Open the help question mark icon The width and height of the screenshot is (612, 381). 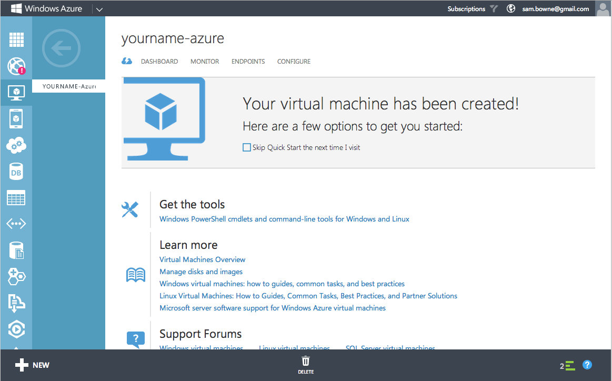pos(587,365)
